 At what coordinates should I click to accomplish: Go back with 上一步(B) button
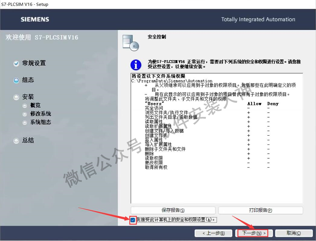click(x=213, y=233)
